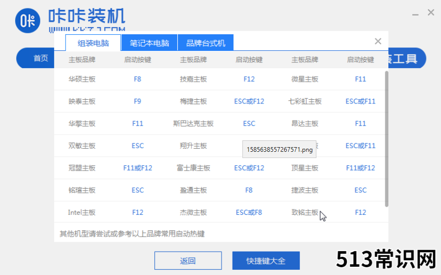Select 微星主板 cell
The image size is (441, 275).
304,79
